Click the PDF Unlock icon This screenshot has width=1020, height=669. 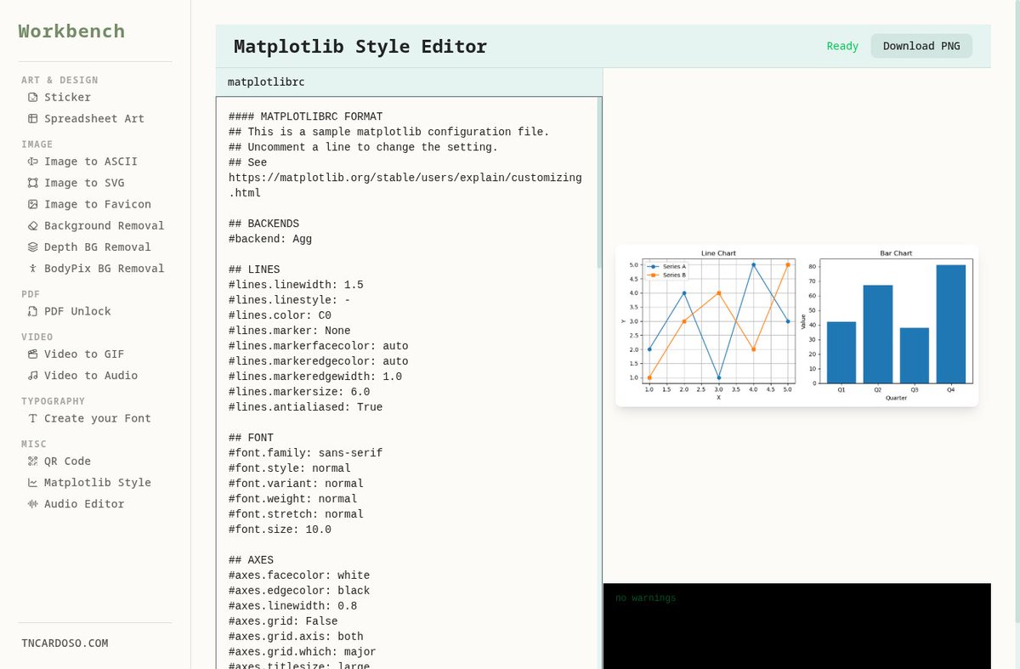point(32,311)
